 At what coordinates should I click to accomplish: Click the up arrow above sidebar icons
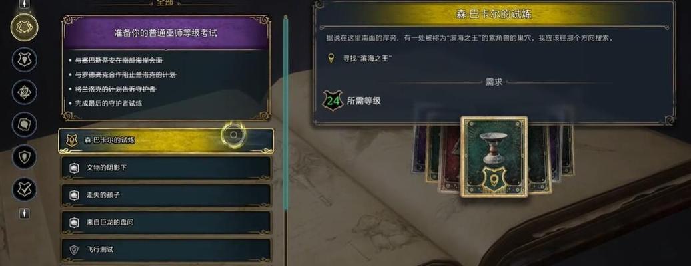(24, 4)
